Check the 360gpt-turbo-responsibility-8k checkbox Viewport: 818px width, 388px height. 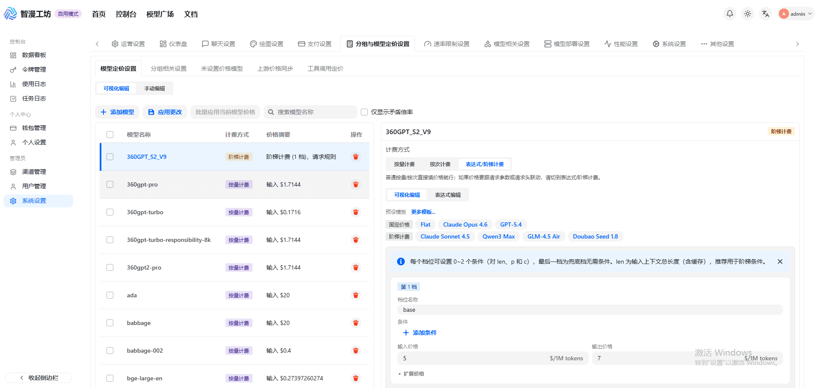pyautogui.click(x=110, y=240)
